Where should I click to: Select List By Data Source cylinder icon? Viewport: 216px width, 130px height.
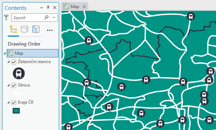coord(25,29)
